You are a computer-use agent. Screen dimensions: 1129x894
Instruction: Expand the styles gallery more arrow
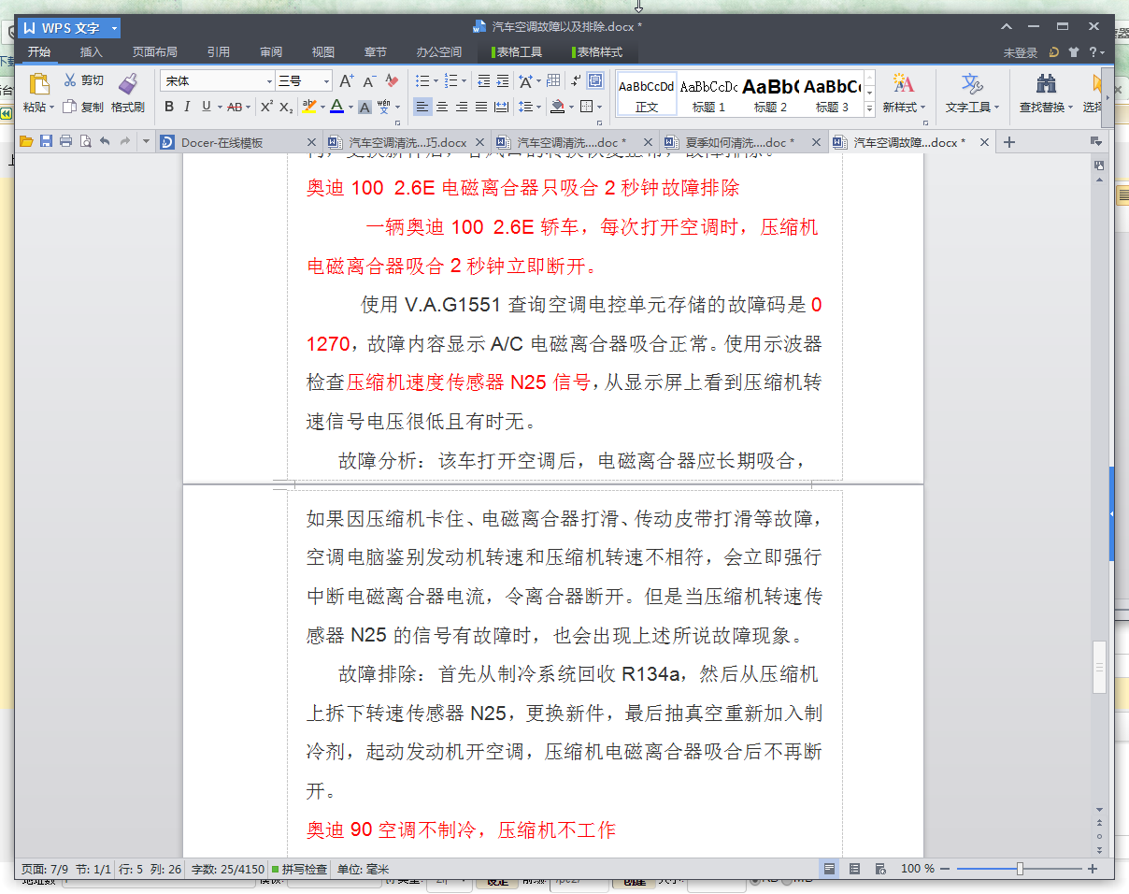(869, 108)
